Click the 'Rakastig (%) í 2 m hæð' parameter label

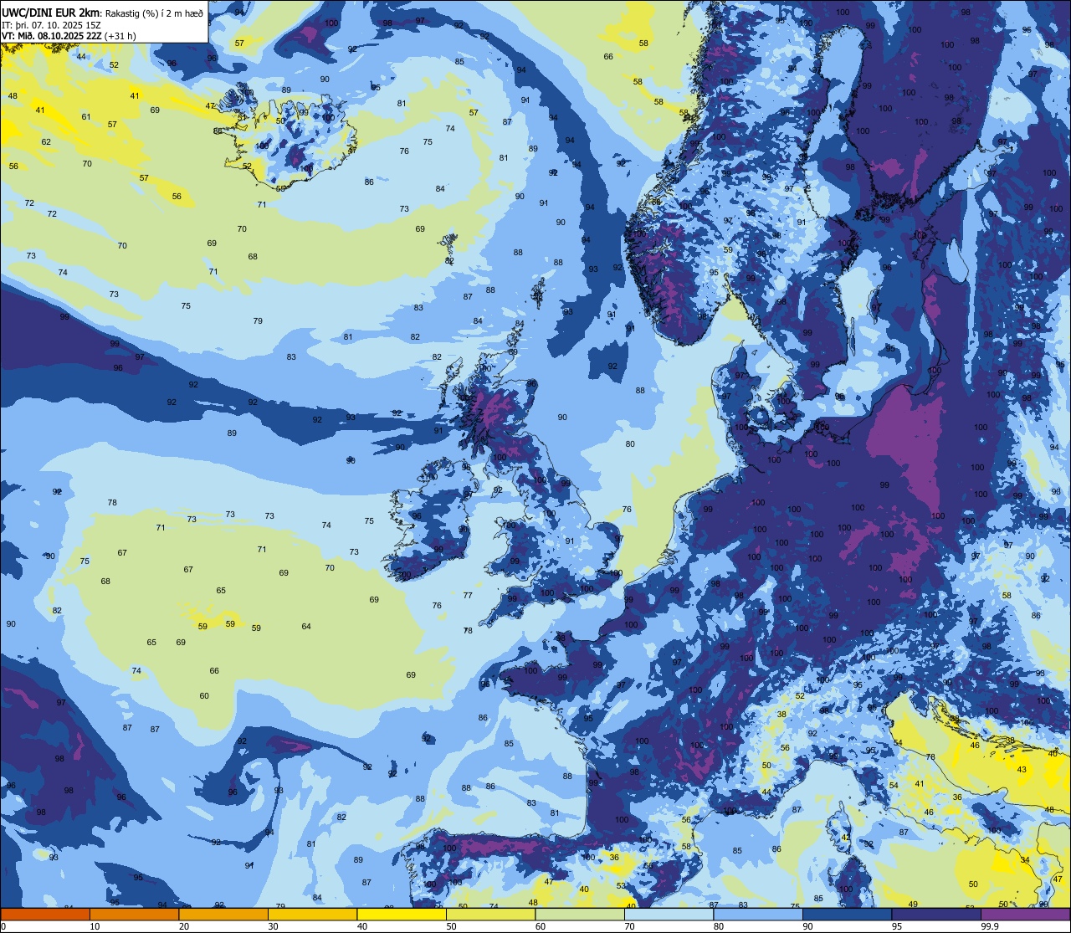coord(154,13)
